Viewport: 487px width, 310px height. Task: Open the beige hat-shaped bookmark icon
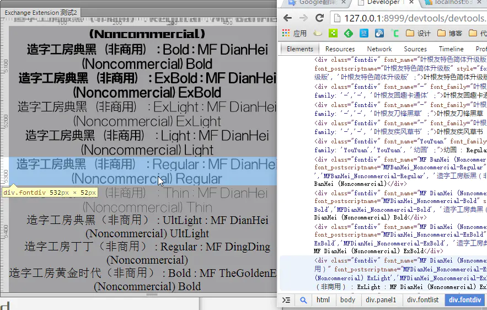click(318, 33)
